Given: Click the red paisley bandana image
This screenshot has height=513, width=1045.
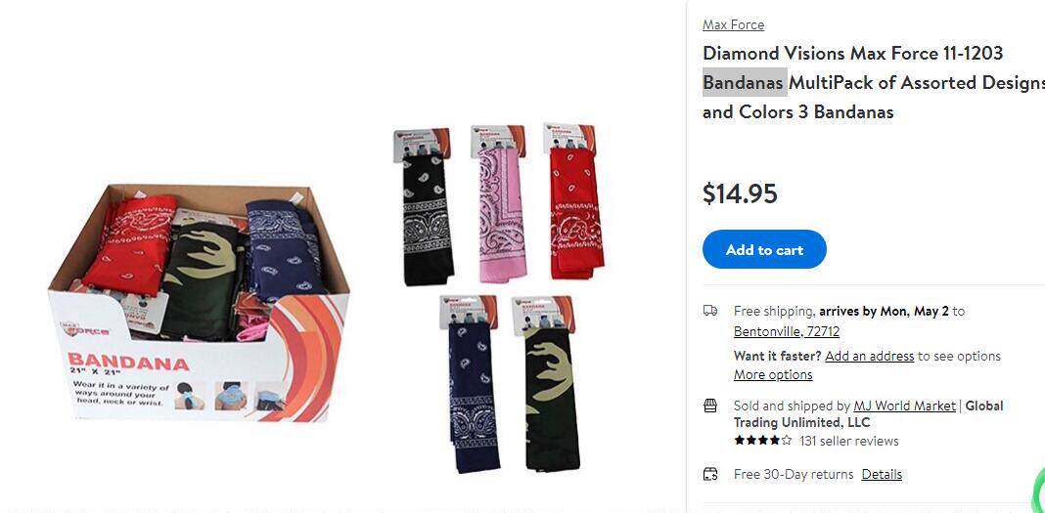Looking at the screenshot, I should pos(574,201).
